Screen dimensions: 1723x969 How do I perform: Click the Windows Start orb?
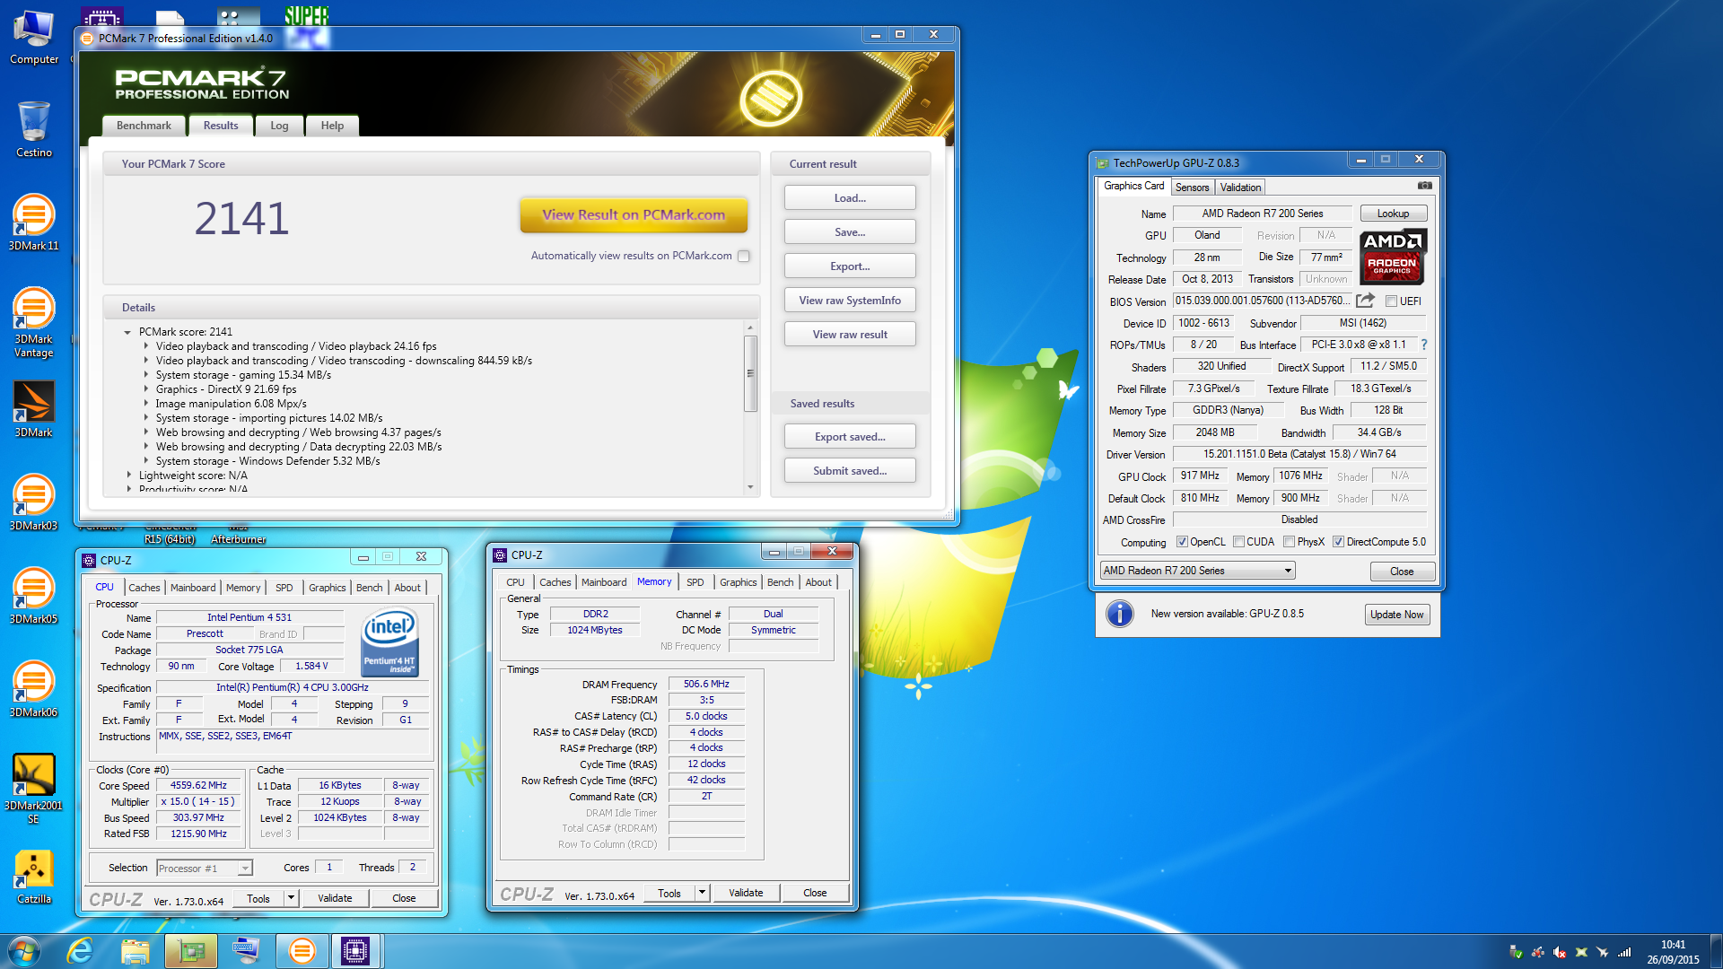point(23,951)
